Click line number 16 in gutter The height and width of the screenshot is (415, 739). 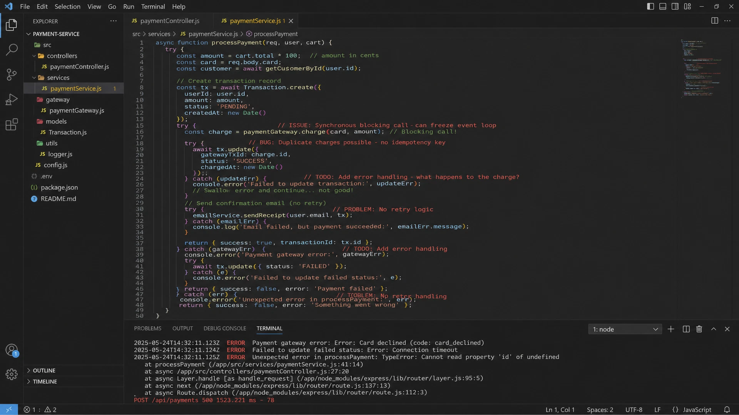click(139, 132)
